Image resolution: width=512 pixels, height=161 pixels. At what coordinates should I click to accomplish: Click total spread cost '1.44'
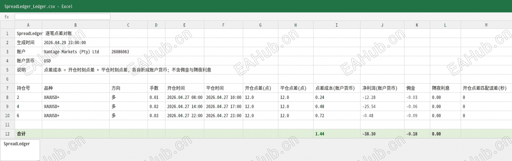[337, 134]
